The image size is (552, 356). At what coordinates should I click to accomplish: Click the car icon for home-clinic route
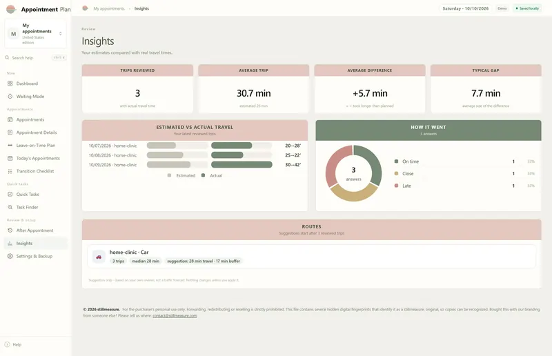coord(99,257)
